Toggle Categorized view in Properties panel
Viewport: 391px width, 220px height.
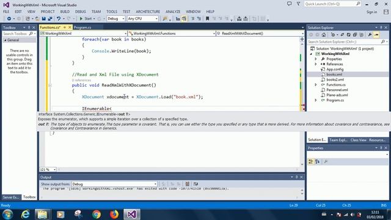point(310,162)
